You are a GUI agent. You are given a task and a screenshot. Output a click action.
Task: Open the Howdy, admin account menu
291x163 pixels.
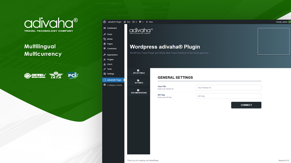coord(283,22)
